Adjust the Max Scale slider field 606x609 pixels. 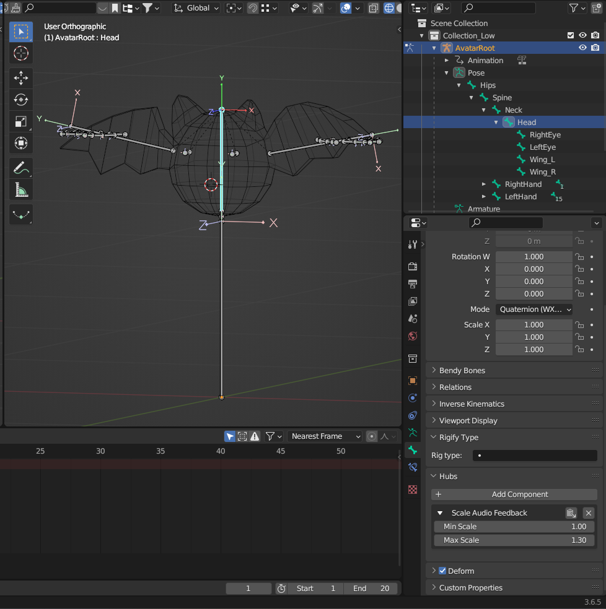click(x=514, y=540)
